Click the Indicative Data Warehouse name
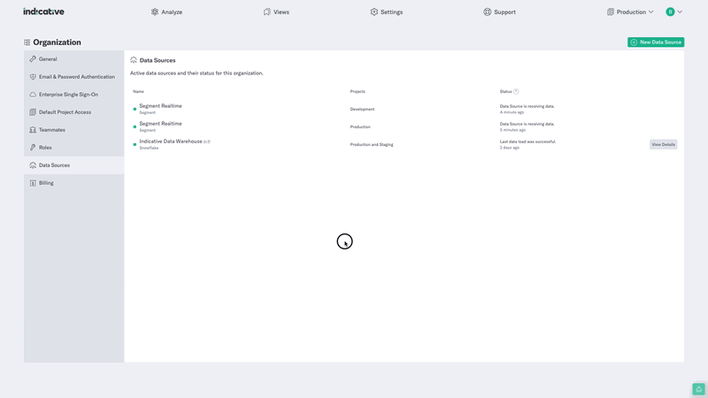The width and height of the screenshot is (708, 398). 171,142
